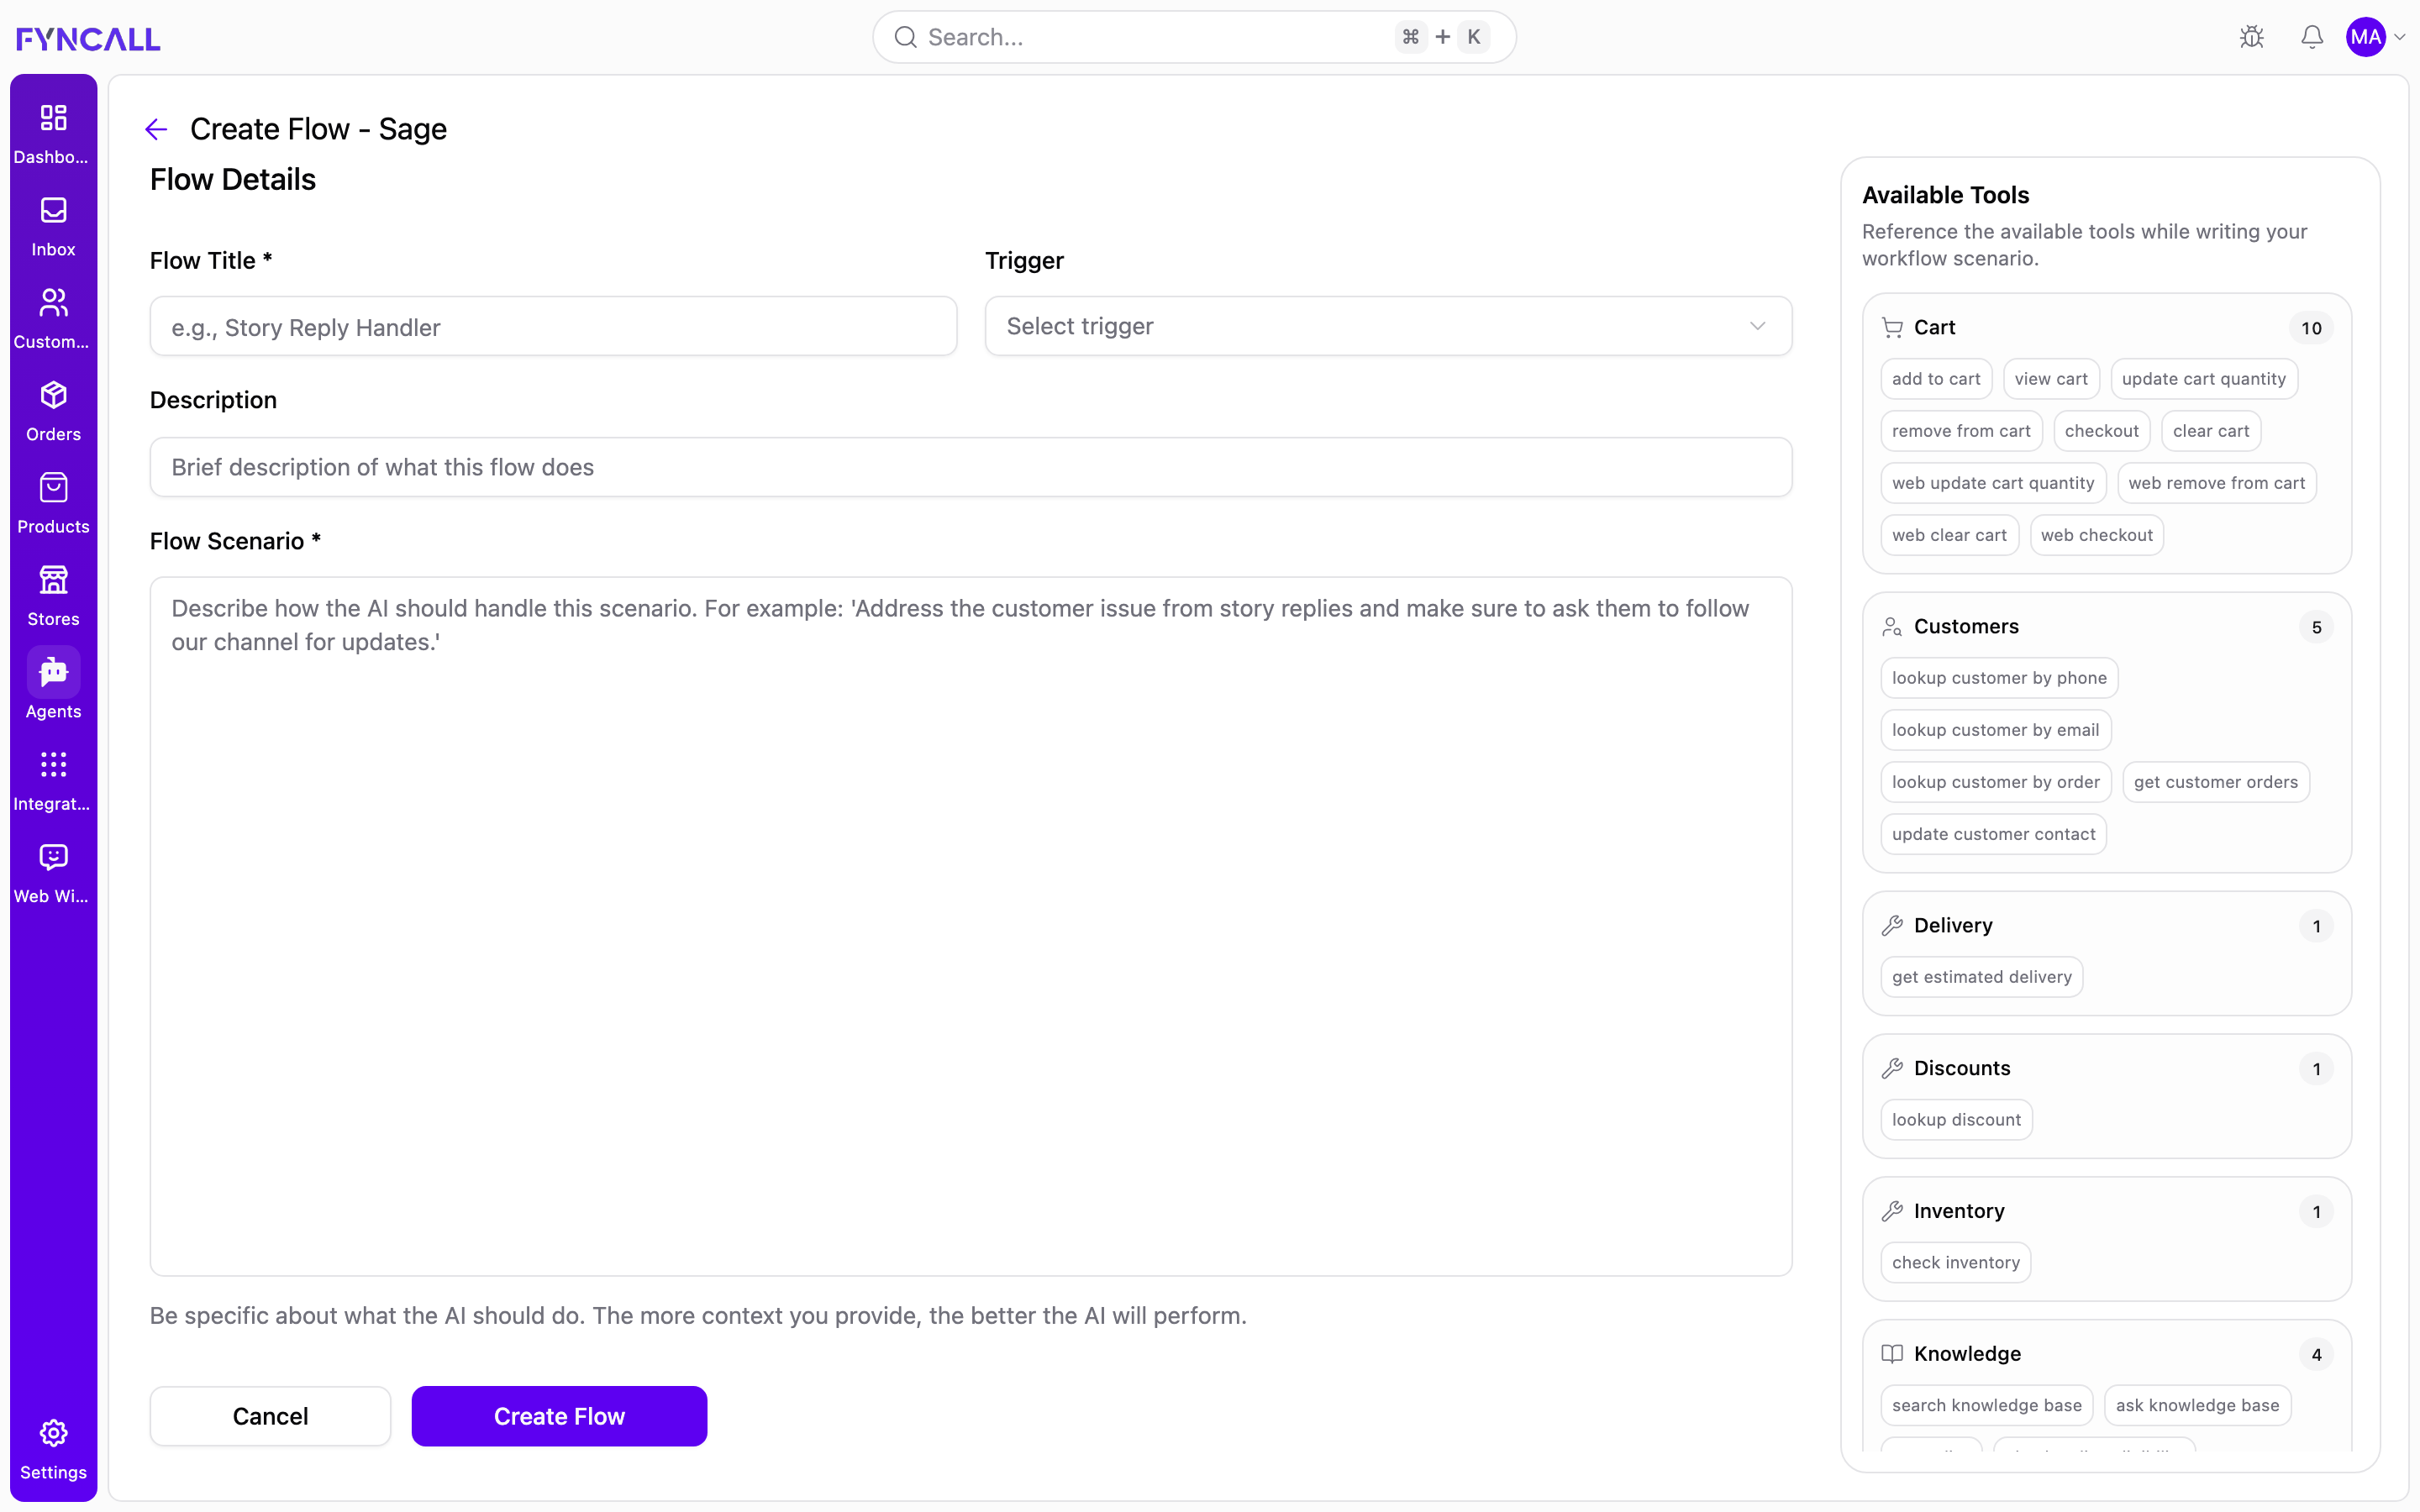Click the Flow Title input field
The image size is (2420, 1512).
pyautogui.click(x=553, y=326)
